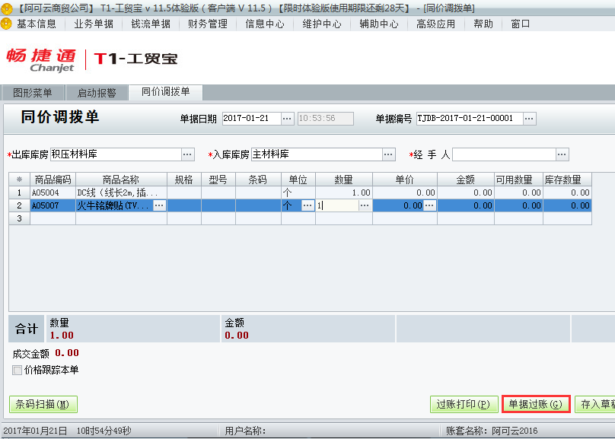Screen dimensions: 615x439
Task: Click the 可用数量 column header
Action: [518, 180]
